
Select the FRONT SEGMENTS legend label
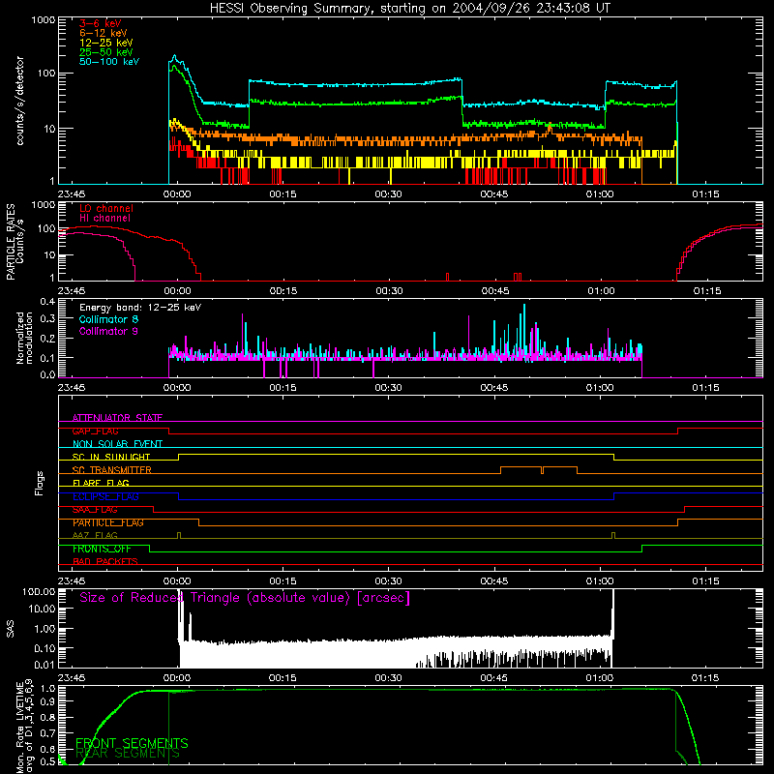tap(132, 743)
